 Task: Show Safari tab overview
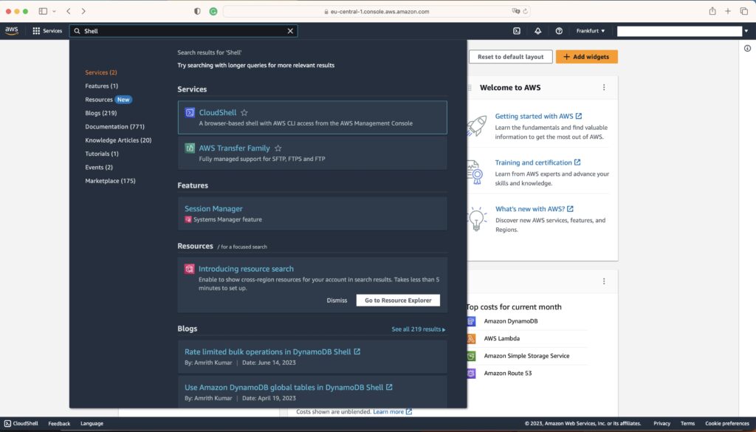click(744, 11)
